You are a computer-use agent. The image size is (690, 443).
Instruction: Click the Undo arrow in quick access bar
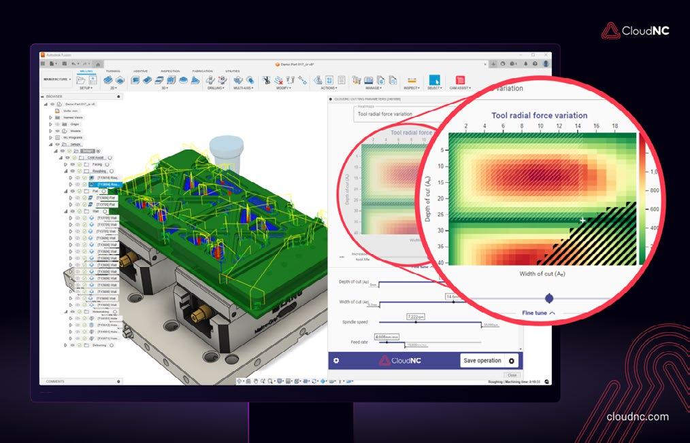click(x=74, y=64)
